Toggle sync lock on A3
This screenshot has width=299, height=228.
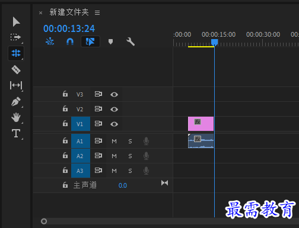point(98,171)
